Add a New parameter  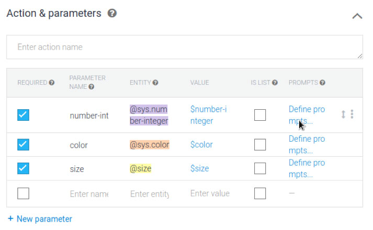[40, 219]
